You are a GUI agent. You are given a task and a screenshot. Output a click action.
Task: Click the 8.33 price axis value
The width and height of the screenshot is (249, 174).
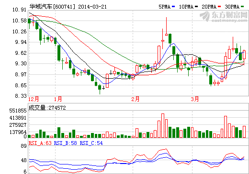tap(21, 96)
